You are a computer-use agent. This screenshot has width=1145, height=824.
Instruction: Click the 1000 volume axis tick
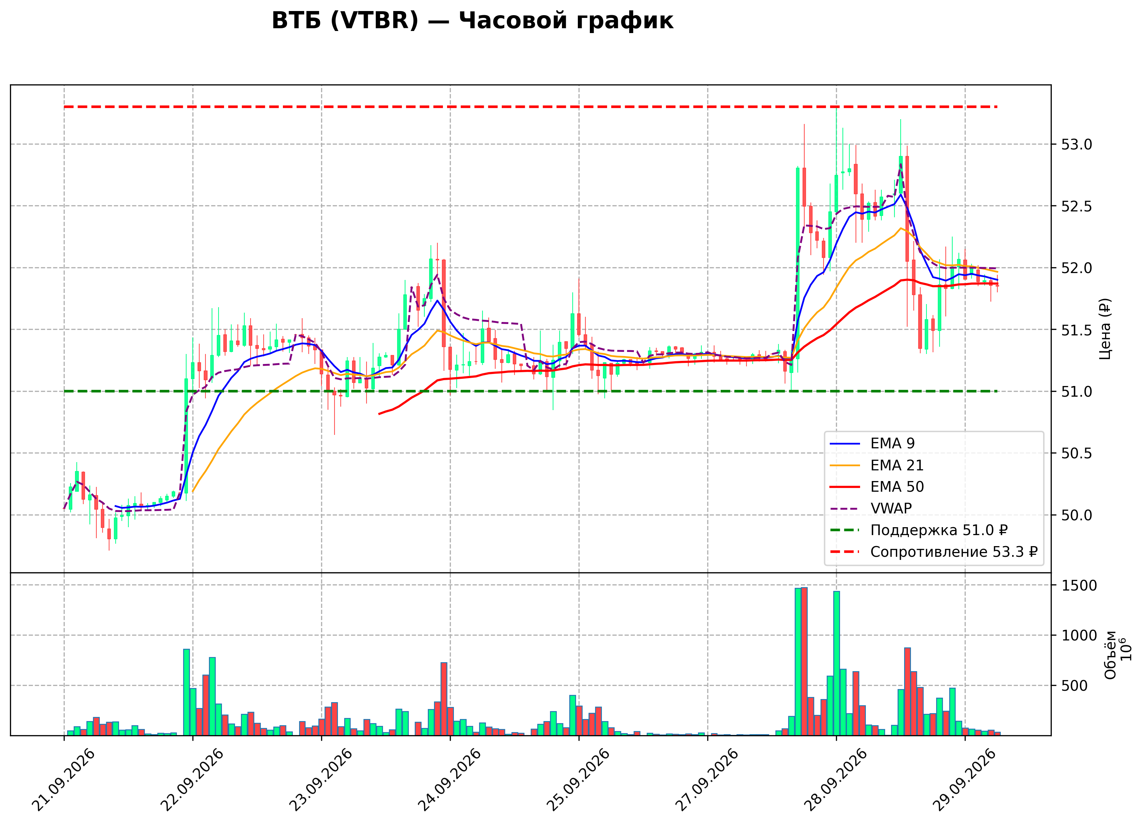click(1079, 636)
